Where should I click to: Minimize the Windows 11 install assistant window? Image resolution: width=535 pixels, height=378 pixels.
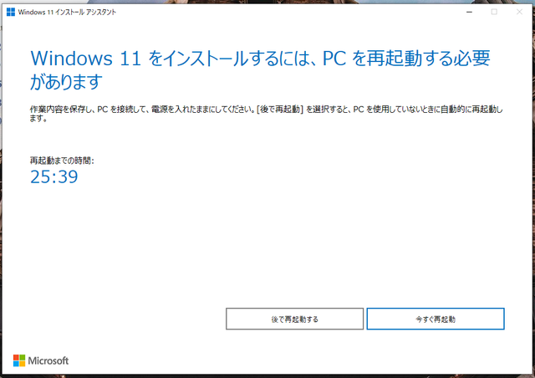(470, 12)
